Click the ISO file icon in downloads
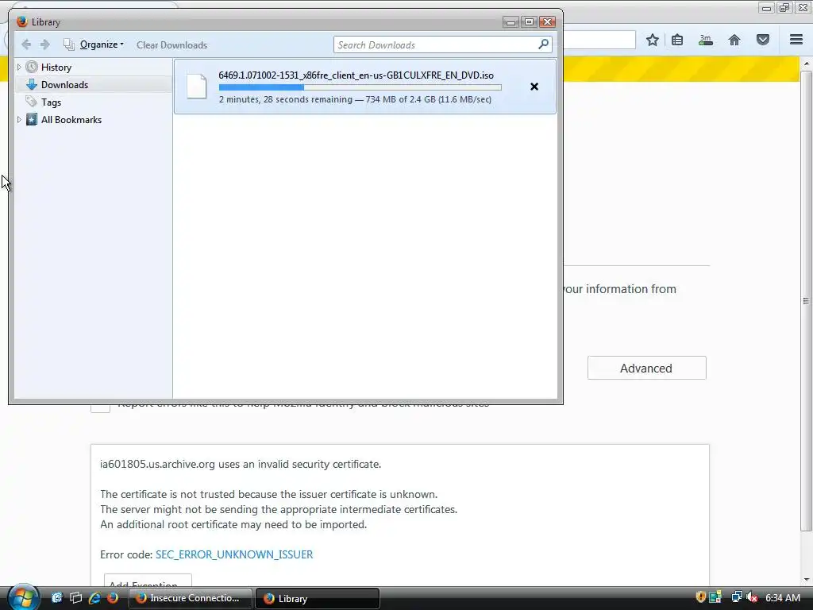The width and height of the screenshot is (813, 610). click(197, 86)
